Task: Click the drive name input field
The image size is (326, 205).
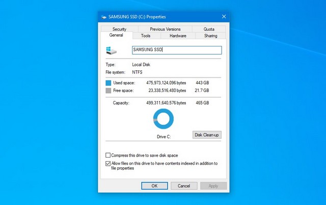Action: pyautogui.click(x=177, y=50)
